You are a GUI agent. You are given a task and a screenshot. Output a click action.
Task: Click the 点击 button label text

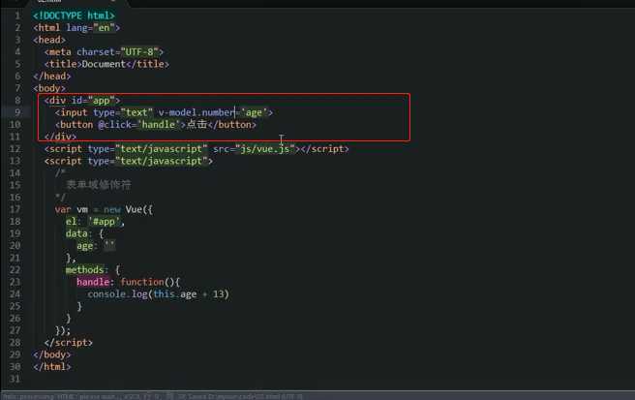[x=197, y=124]
